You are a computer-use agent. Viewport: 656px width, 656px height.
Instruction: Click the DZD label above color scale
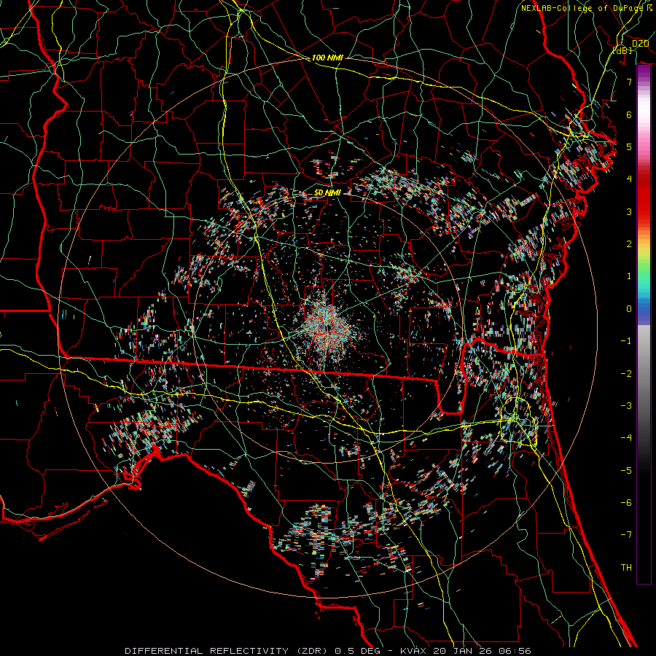(x=640, y=44)
